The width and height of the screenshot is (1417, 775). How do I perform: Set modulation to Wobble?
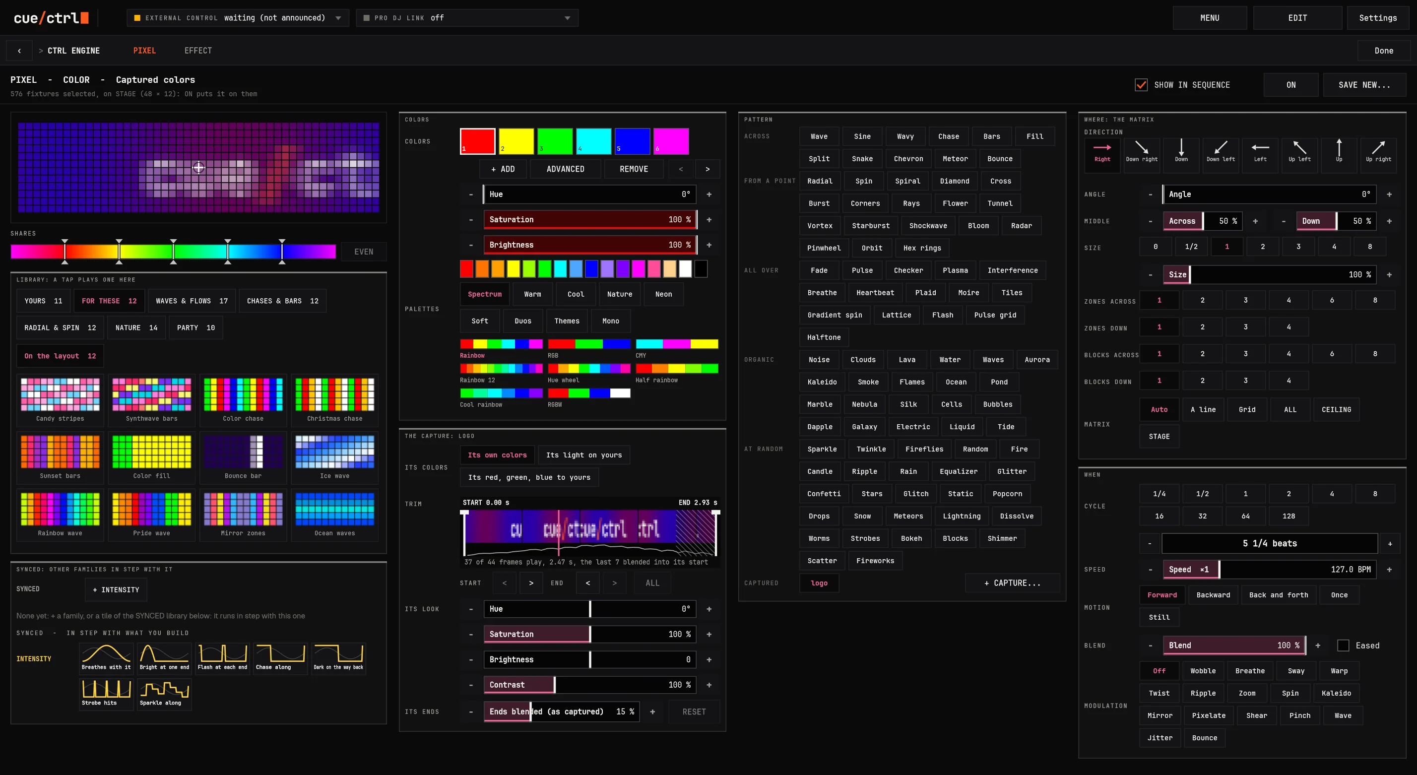(1203, 670)
